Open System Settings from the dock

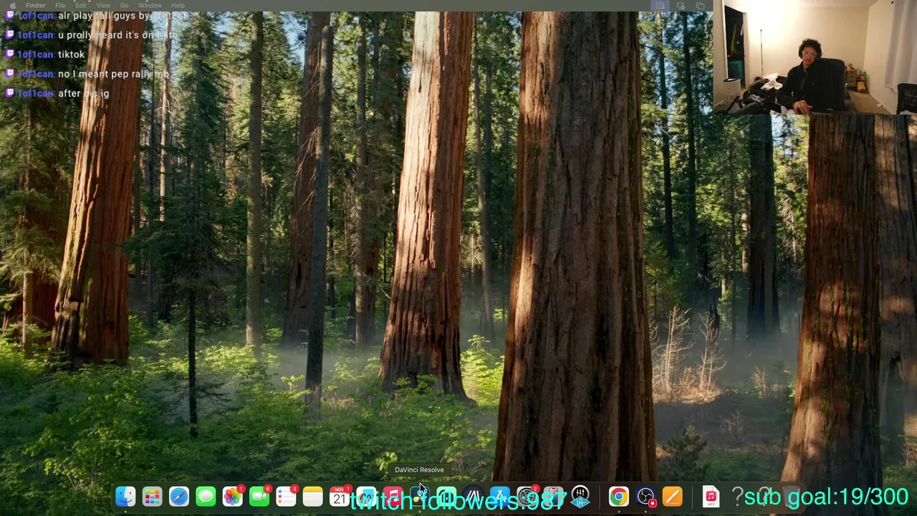point(527,497)
